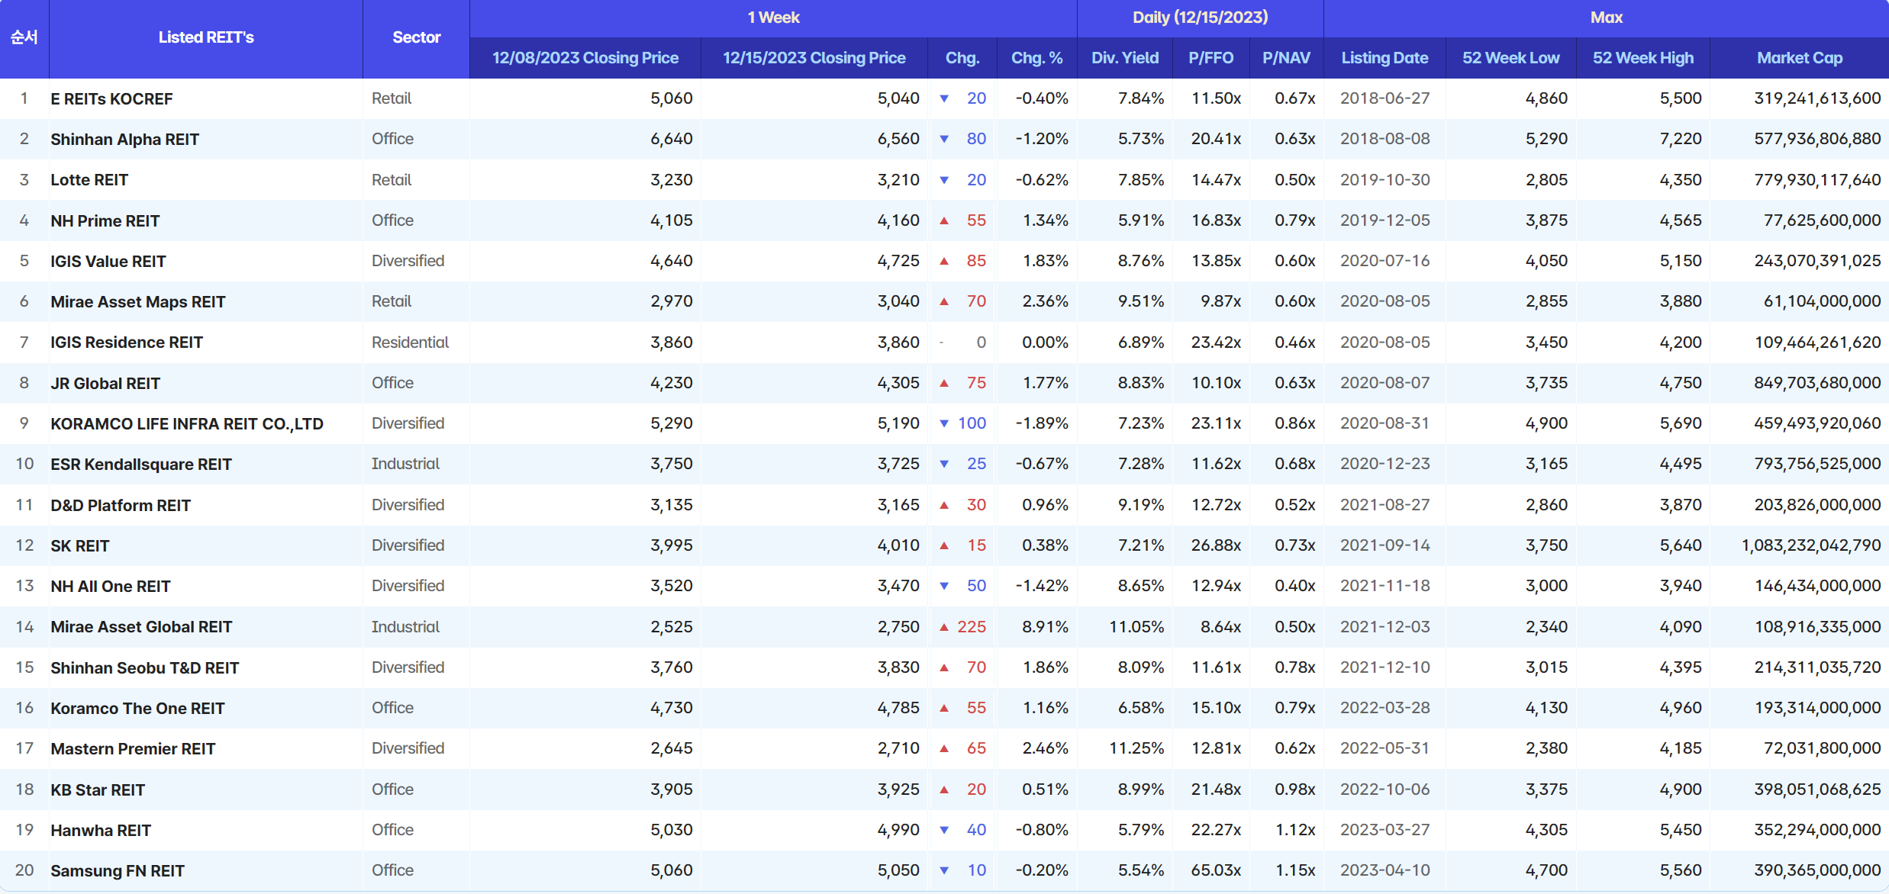Click the down arrow in Hanwha REIT row
The image size is (1889, 894).
coord(944,830)
